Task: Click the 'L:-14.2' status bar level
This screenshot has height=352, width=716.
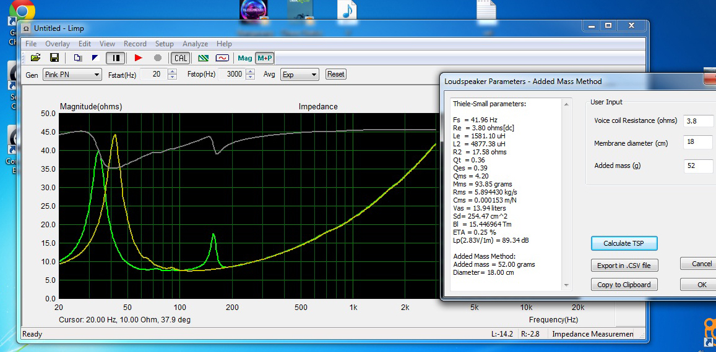Action: point(502,333)
